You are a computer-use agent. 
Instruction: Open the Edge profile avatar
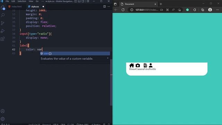pyautogui.click(x=210, y=10)
